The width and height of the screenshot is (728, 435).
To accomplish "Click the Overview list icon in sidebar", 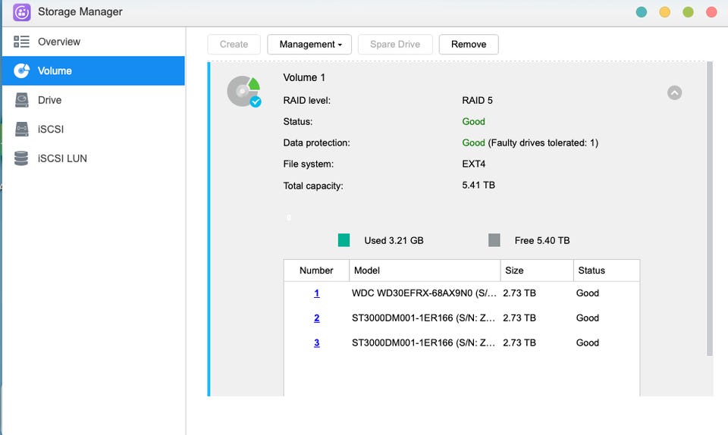I will [x=22, y=42].
